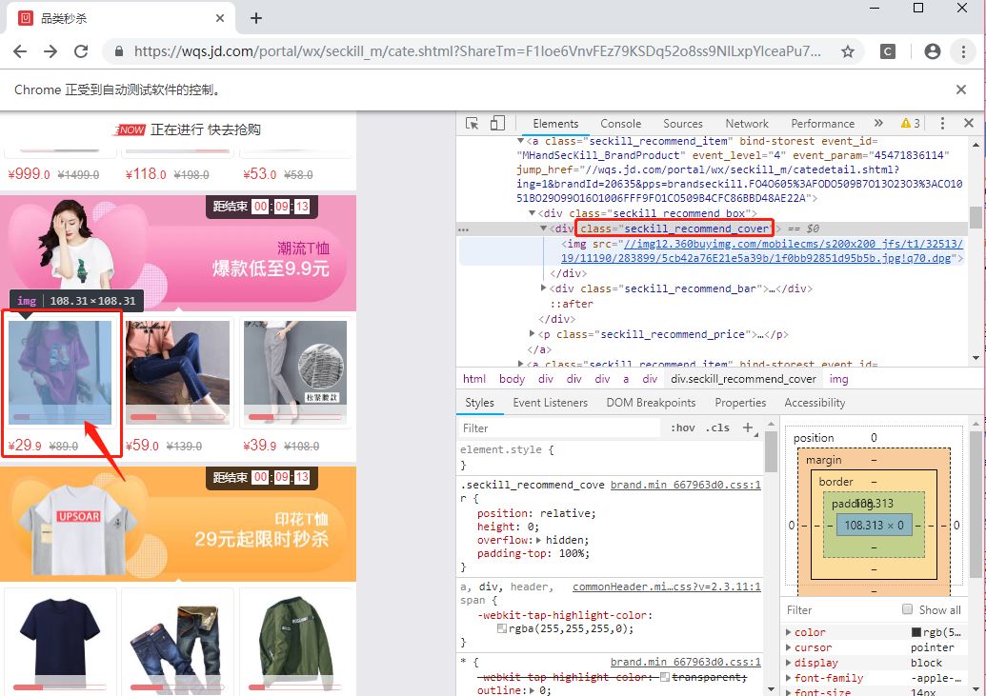View site security lock info
986x696 pixels.
(x=119, y=51)
